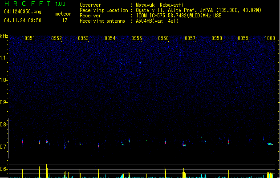Click the long meteor echo just before 1000
The height and width of the screenshot is (178, 280).
tap(270, 144)
